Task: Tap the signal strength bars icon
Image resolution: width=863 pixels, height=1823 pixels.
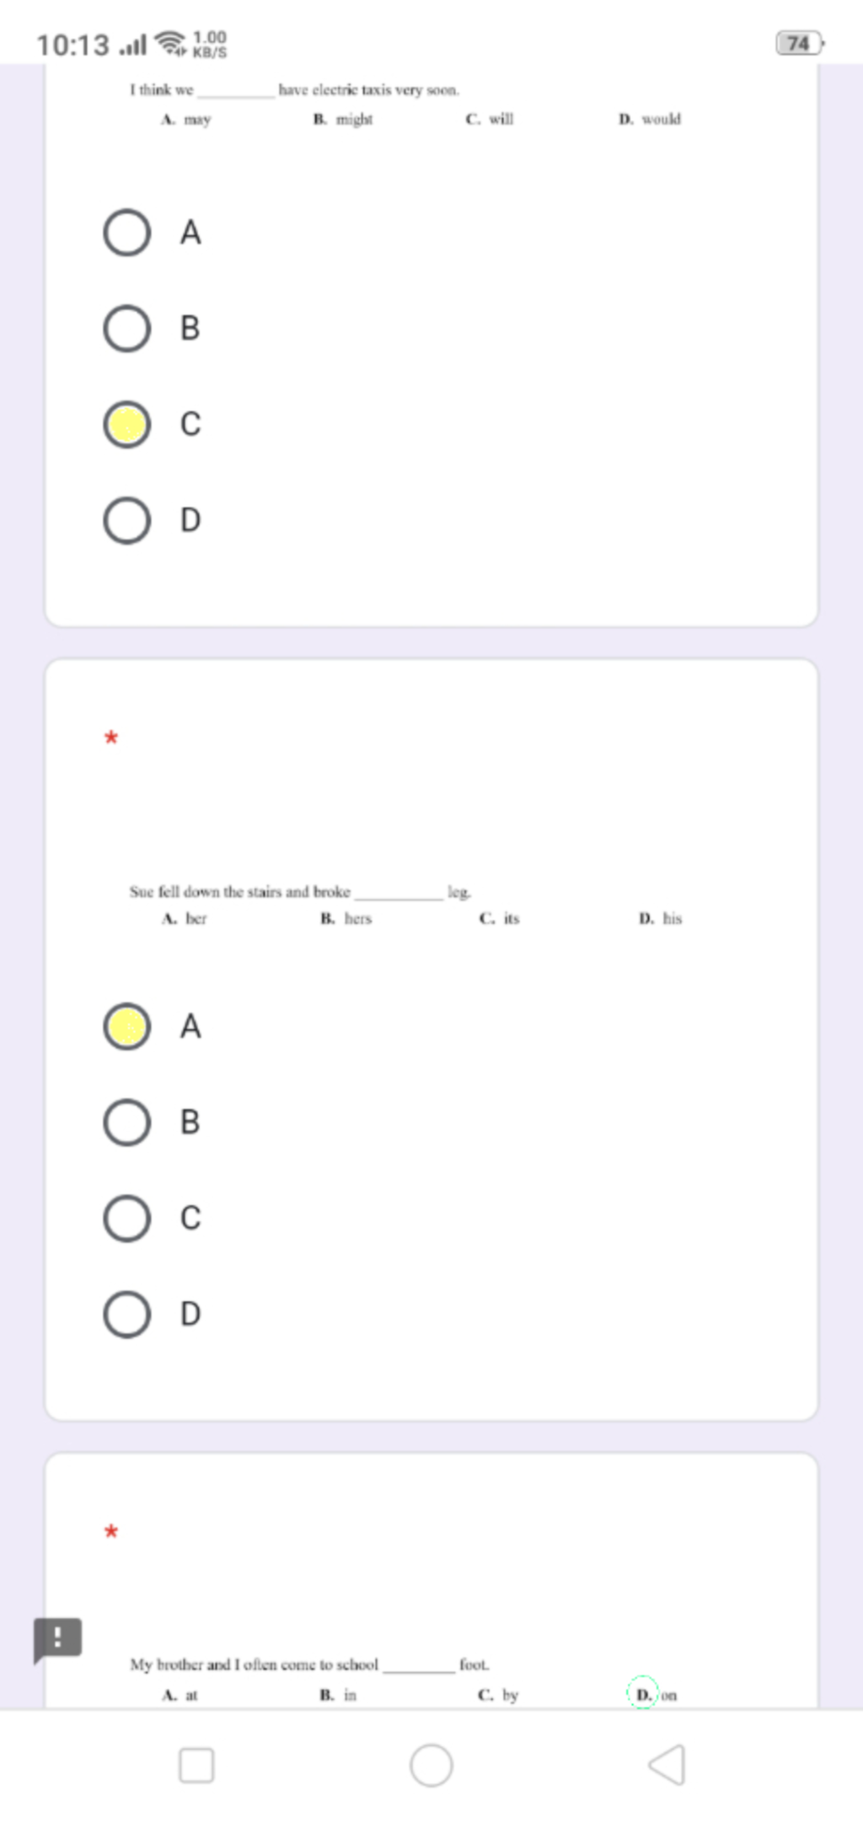Action: click(133, 45)
